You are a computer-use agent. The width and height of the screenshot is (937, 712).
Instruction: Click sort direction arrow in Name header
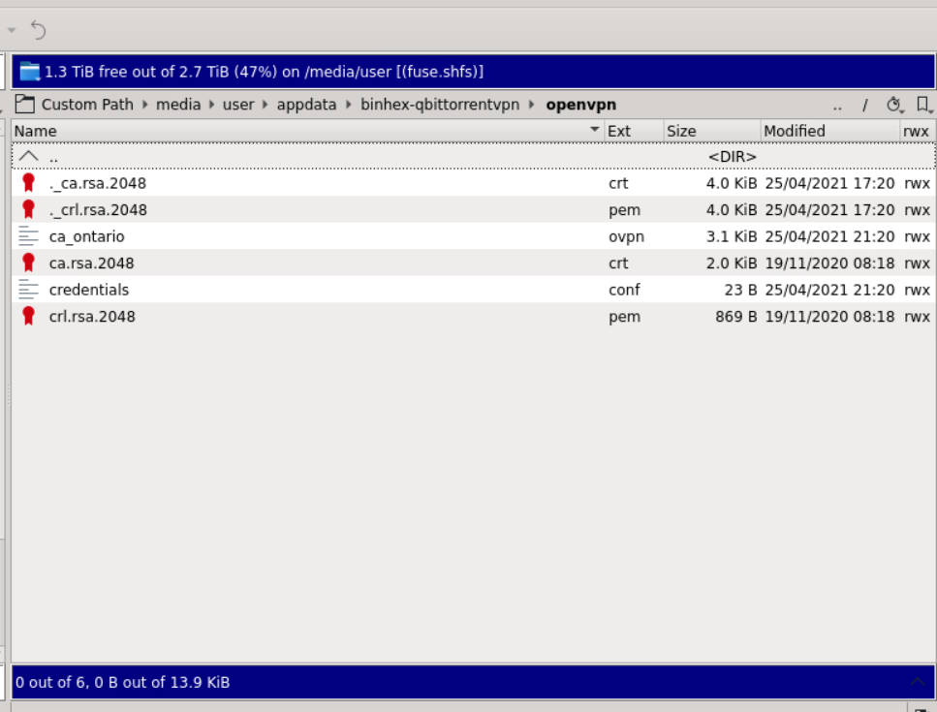594,129
